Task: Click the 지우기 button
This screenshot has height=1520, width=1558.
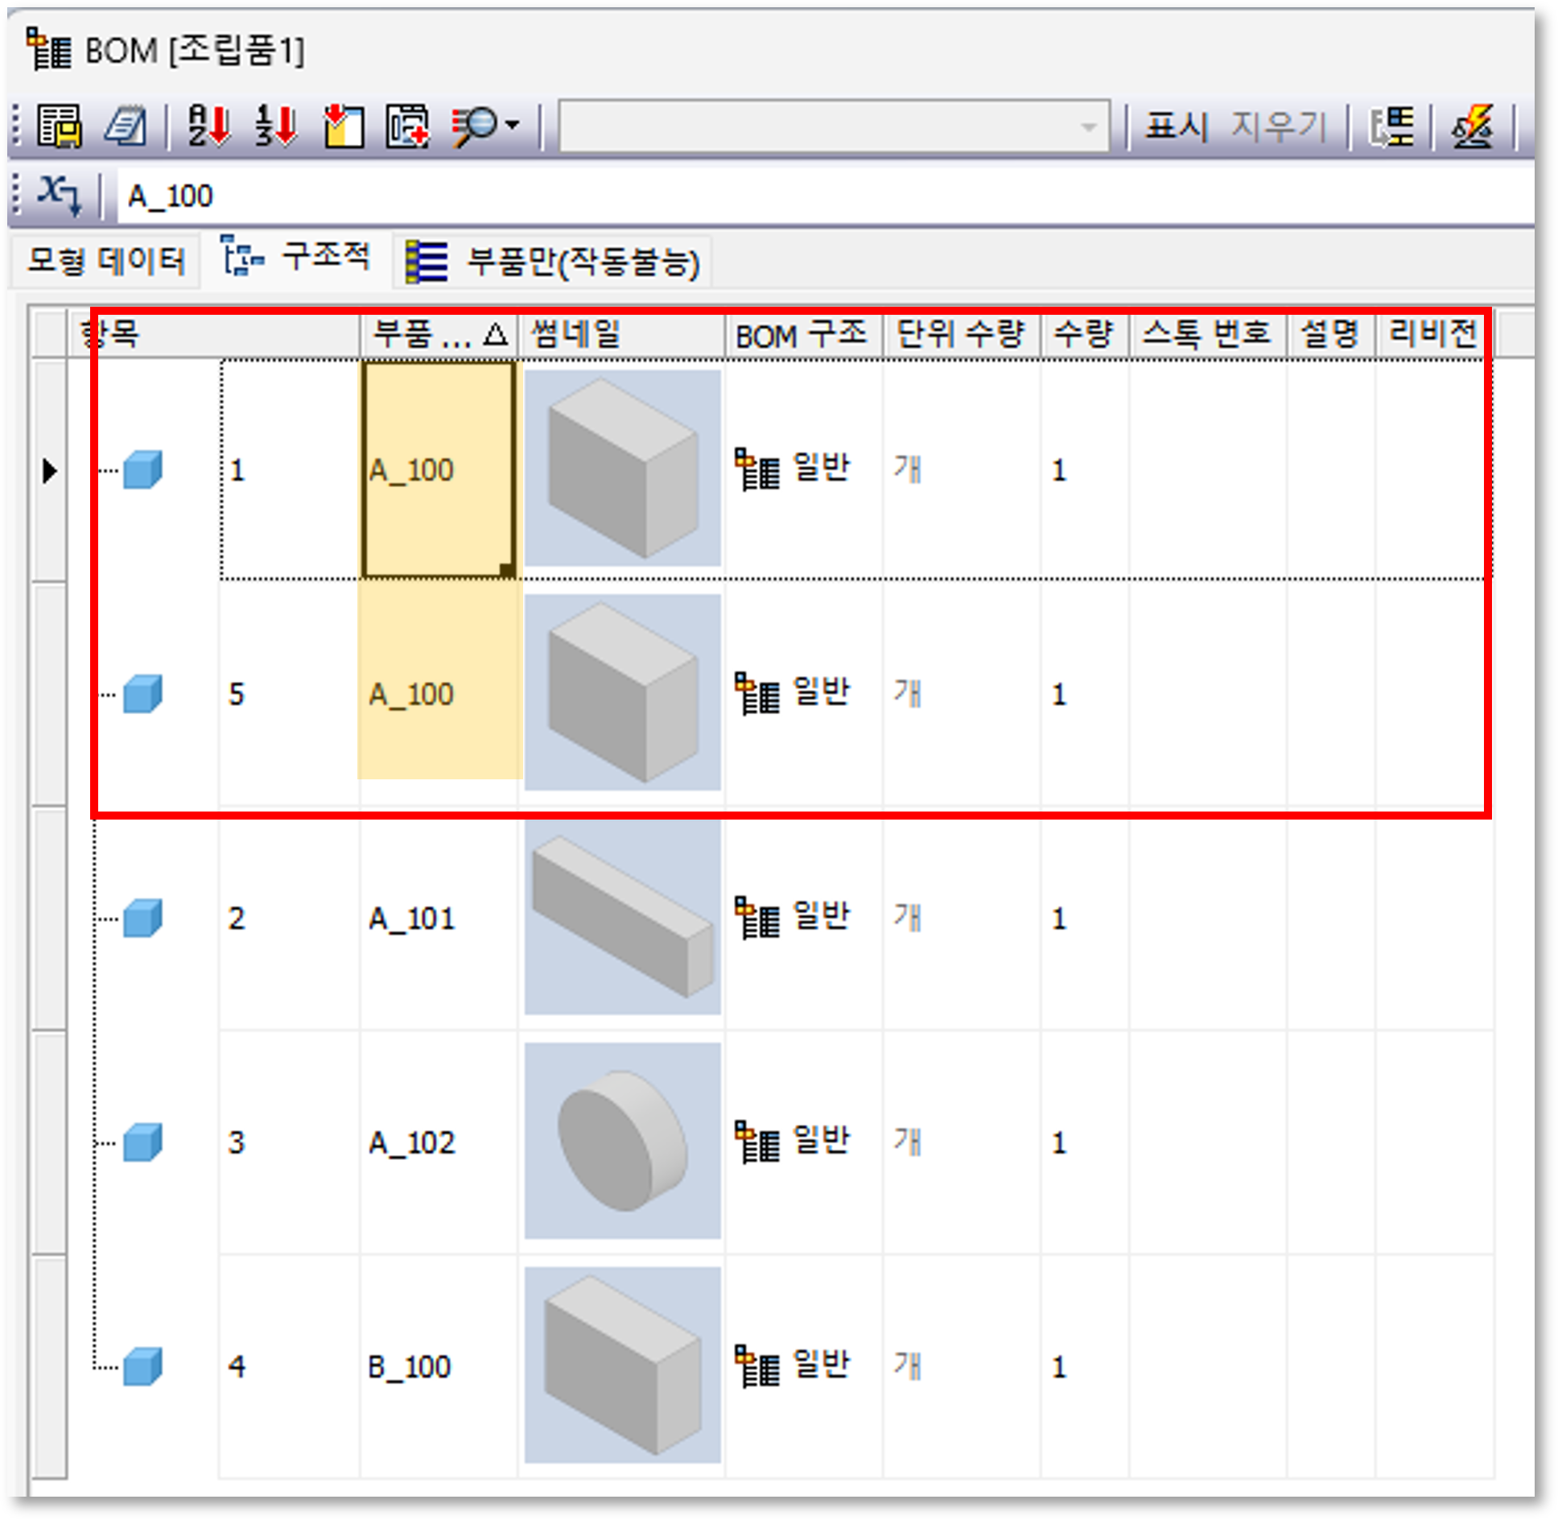Action: pos(1277,126)
